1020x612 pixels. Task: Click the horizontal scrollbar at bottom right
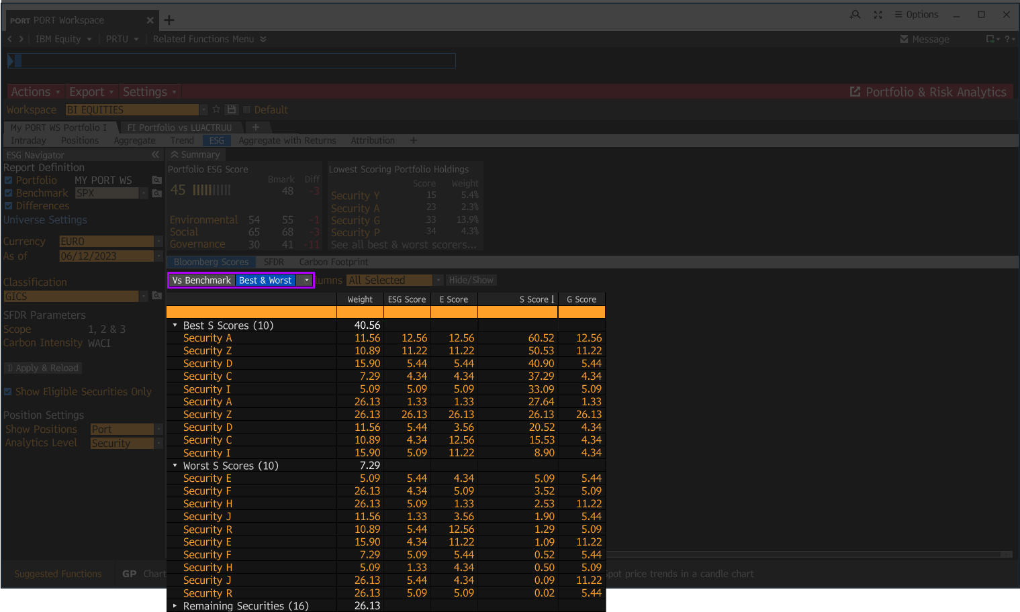coord(809,554)
